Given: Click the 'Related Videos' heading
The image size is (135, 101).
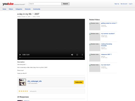Looking at the screenshot, I should coord(94,20).
